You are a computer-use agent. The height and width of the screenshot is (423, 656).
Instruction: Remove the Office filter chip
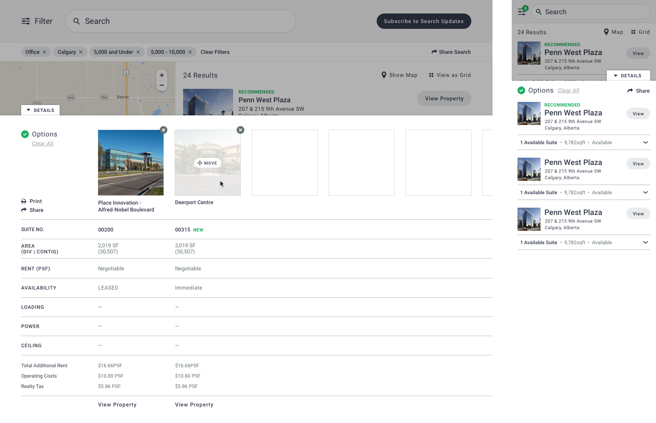(x=44, y=52)
